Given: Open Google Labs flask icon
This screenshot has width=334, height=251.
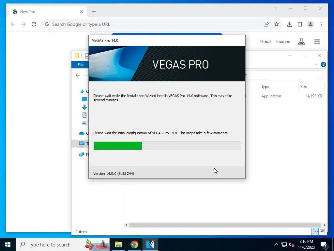Looking at the screenshot, I should (x=301, y=42).
